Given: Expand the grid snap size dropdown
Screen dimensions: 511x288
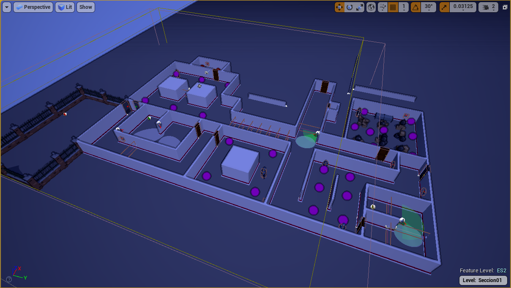Looking at the screenshot, I should click(404, 7).
